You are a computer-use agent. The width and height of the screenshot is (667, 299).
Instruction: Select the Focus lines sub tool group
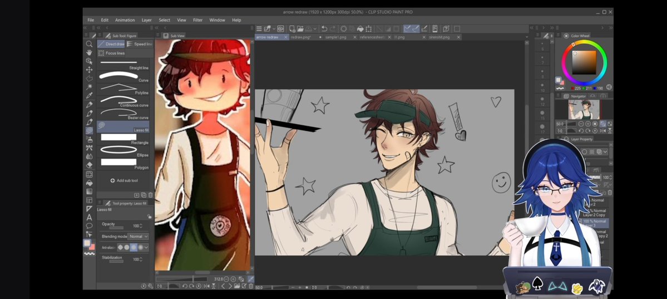pyautogui.click(x=111, y=53)
